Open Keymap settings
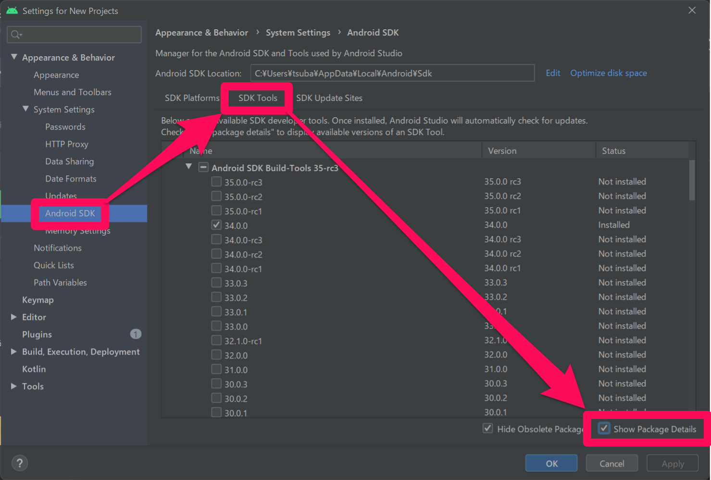 coord(38,300)
